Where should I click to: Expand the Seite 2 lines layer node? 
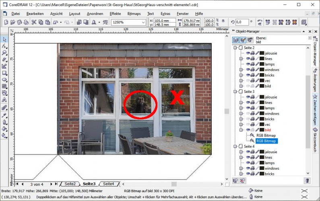[x=241, y=59]
